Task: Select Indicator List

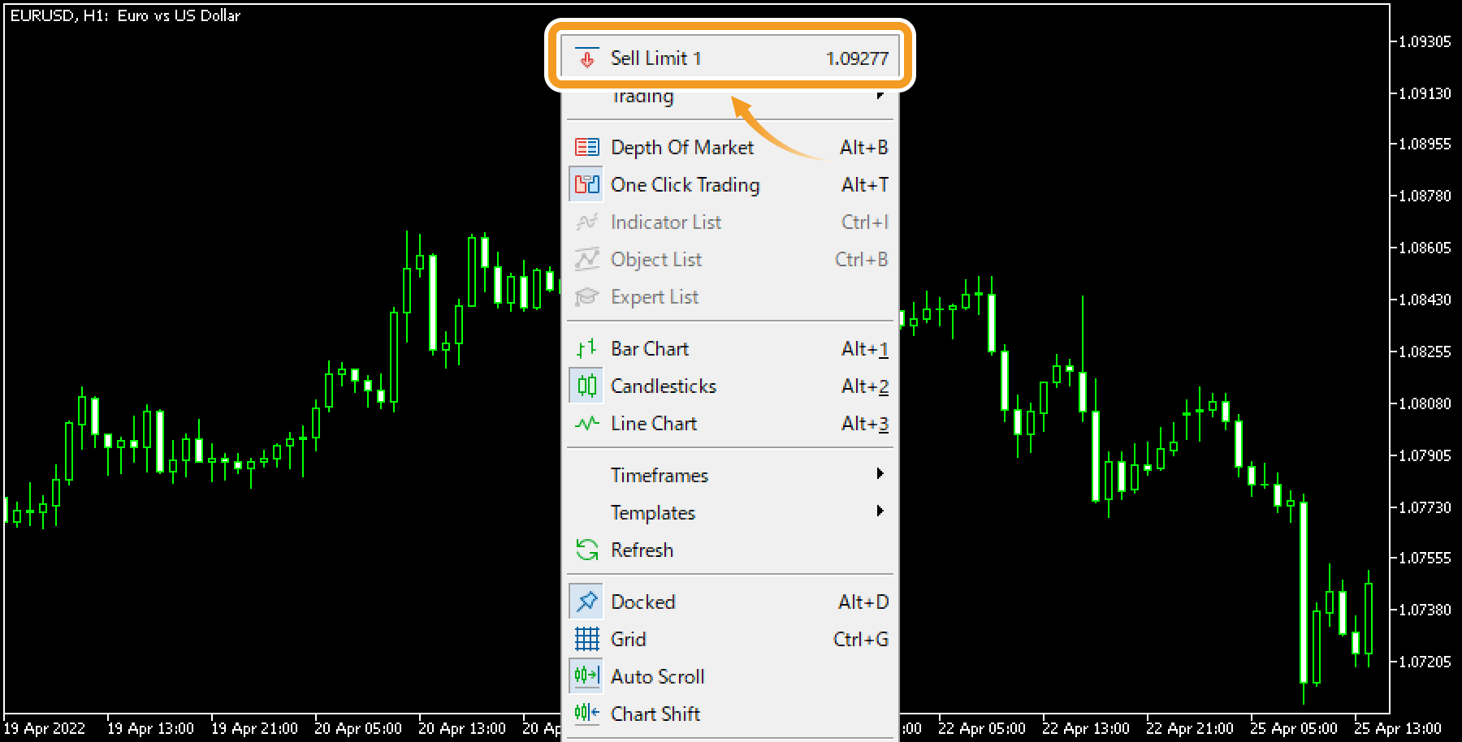Action: pyautogui.click(x=666, y=222)
